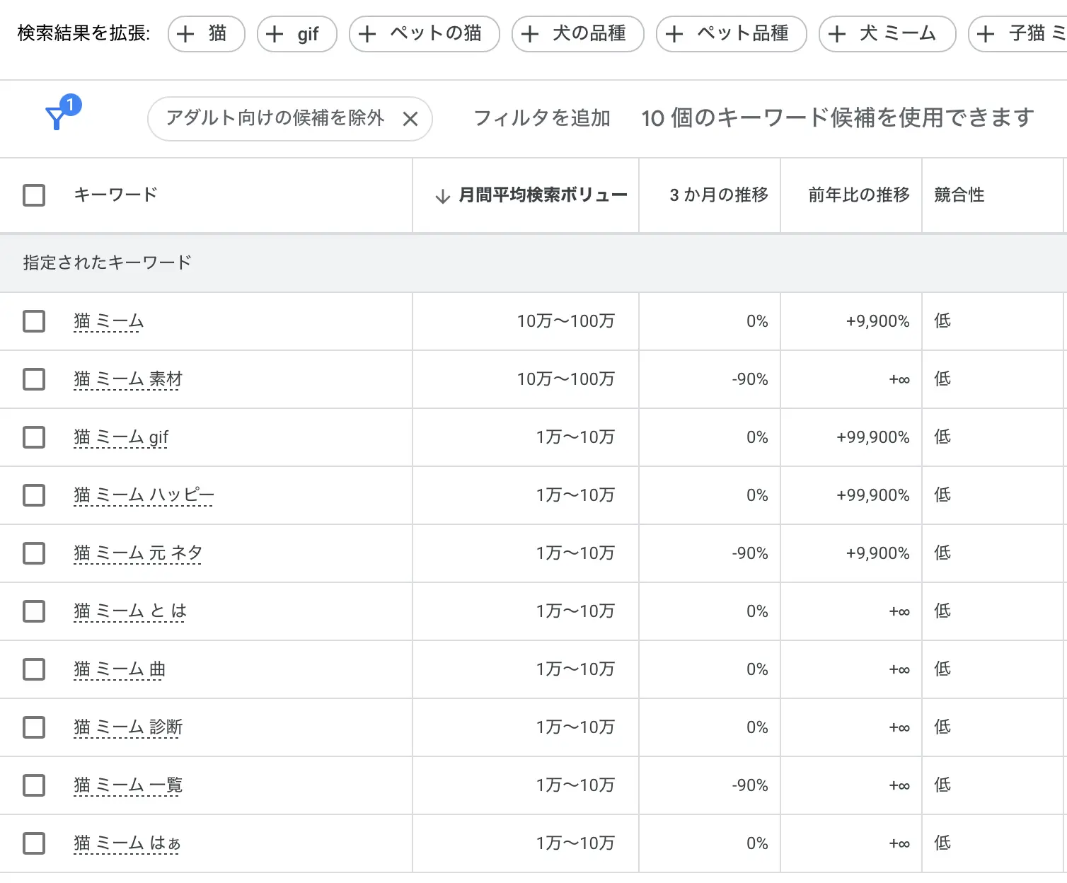Click the 前年比の推移 column header
The image size is (1067, 883).
(x=858, y=195)
